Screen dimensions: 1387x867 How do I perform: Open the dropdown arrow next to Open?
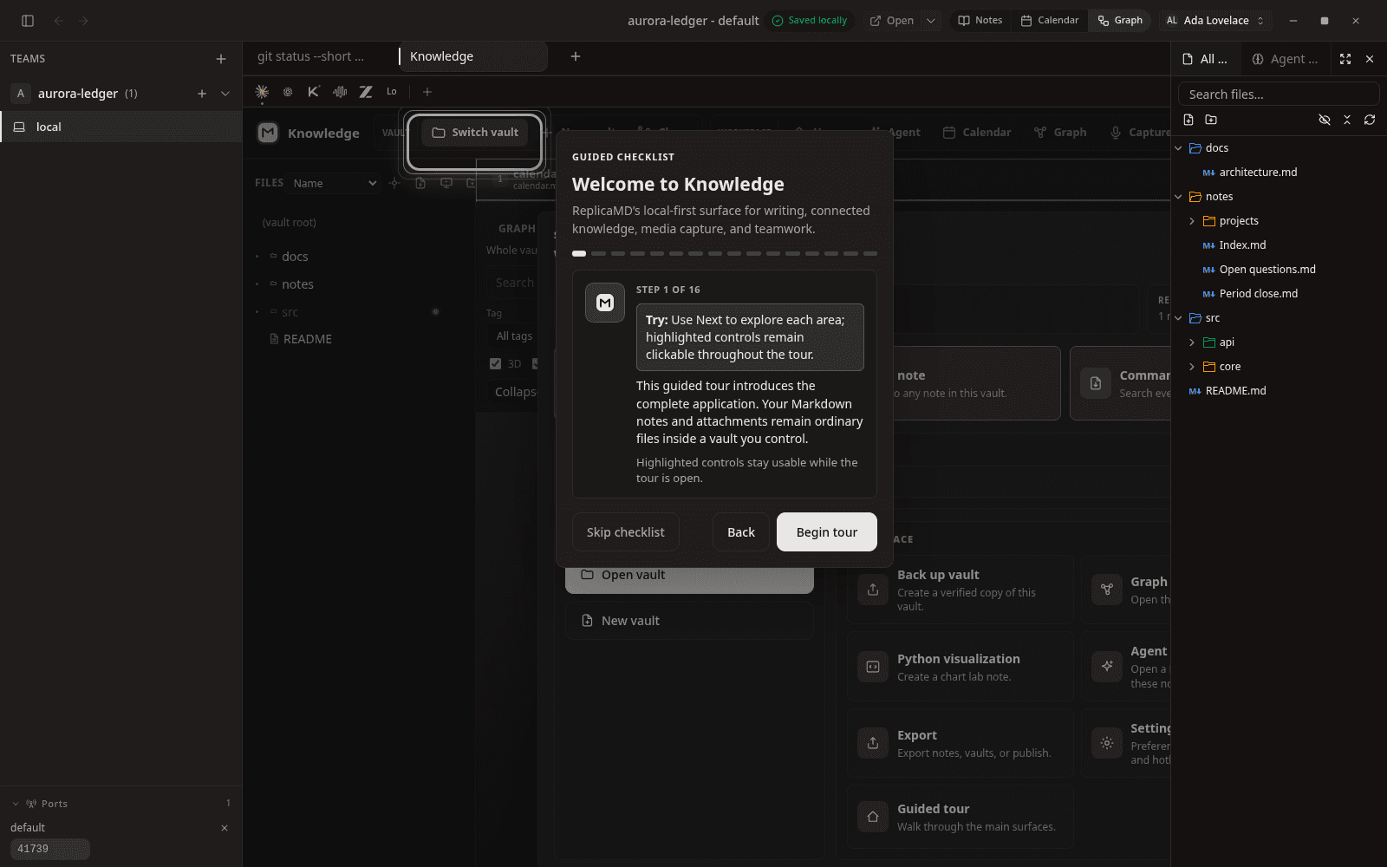(x=931, y=21)
